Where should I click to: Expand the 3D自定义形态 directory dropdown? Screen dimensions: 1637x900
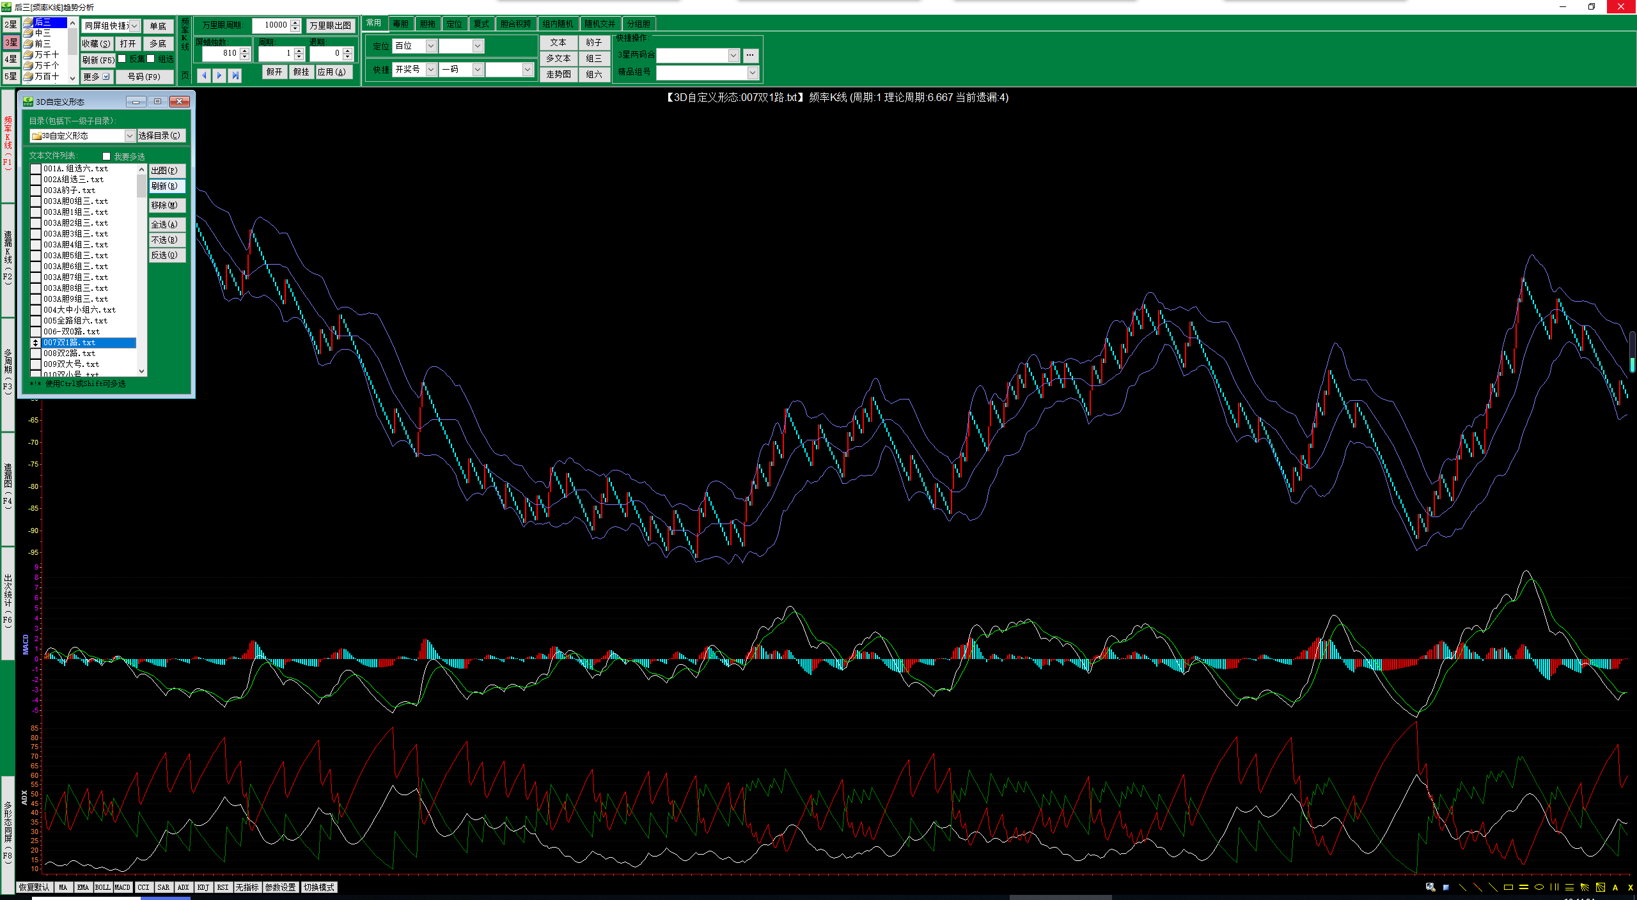click(x=130, y=136)
